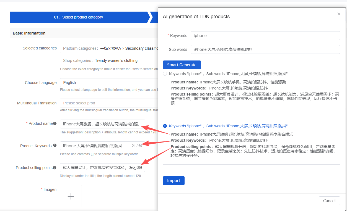
Task: Click the Basic information section heading
Action: pyautogui.click(x=29, y=33)
